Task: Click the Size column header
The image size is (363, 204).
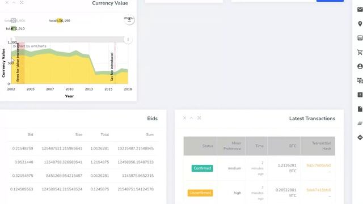Action: coord(79,135)
